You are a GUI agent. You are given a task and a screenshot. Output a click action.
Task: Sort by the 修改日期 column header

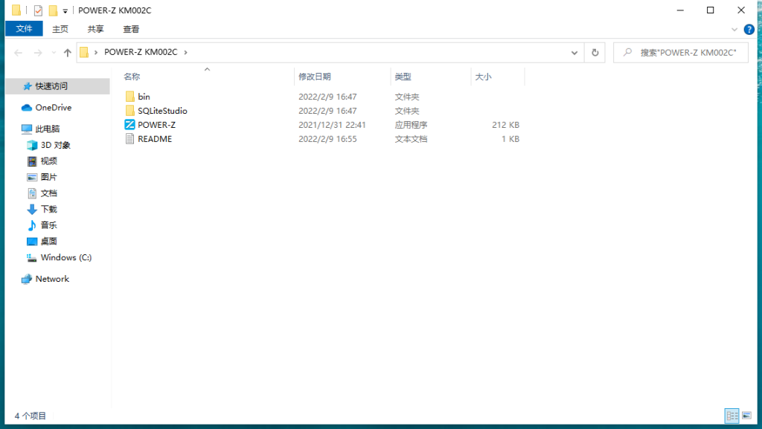pos(315,77)
